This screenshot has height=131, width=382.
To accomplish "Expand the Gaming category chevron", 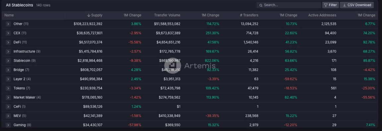I will (8, 125).
